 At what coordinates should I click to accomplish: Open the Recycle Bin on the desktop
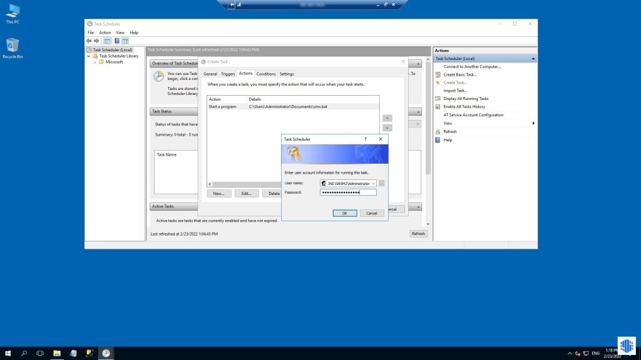(13, 45)
